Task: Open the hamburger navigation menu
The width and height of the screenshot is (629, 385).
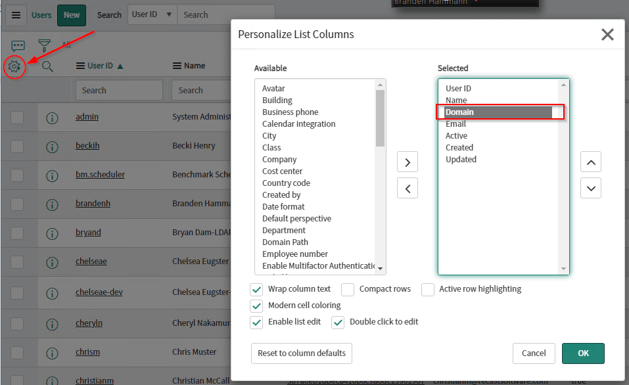Action: click(x=16, y=15)
